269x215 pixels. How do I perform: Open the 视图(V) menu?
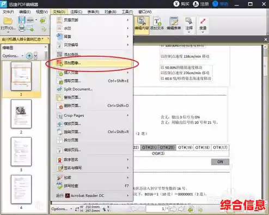[x=42, y=12]
